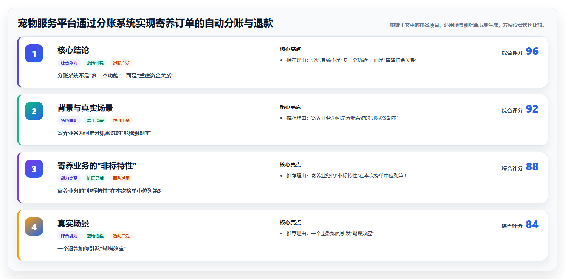Click 核心亮点 heading in the 真实场景 card
This screenshot has height=279, width=565.
point(290,222)
